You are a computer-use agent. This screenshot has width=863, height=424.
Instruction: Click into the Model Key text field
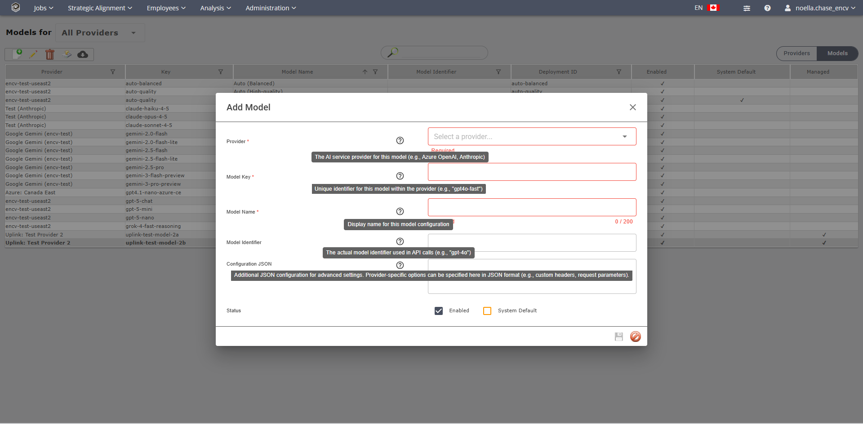[x=532, y=172]
